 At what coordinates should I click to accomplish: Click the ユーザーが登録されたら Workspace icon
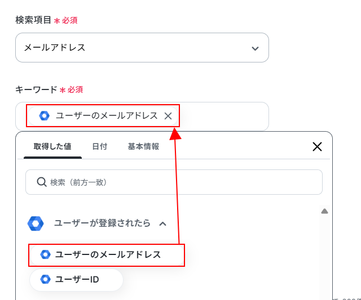36,223
